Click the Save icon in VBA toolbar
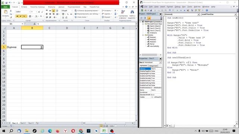This screenshot has height=134, width=239. (x=151, y=10)
